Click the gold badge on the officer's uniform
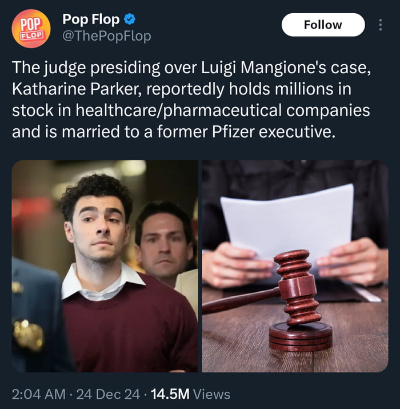This screenshot has height=409, width=400. (28, 335)
